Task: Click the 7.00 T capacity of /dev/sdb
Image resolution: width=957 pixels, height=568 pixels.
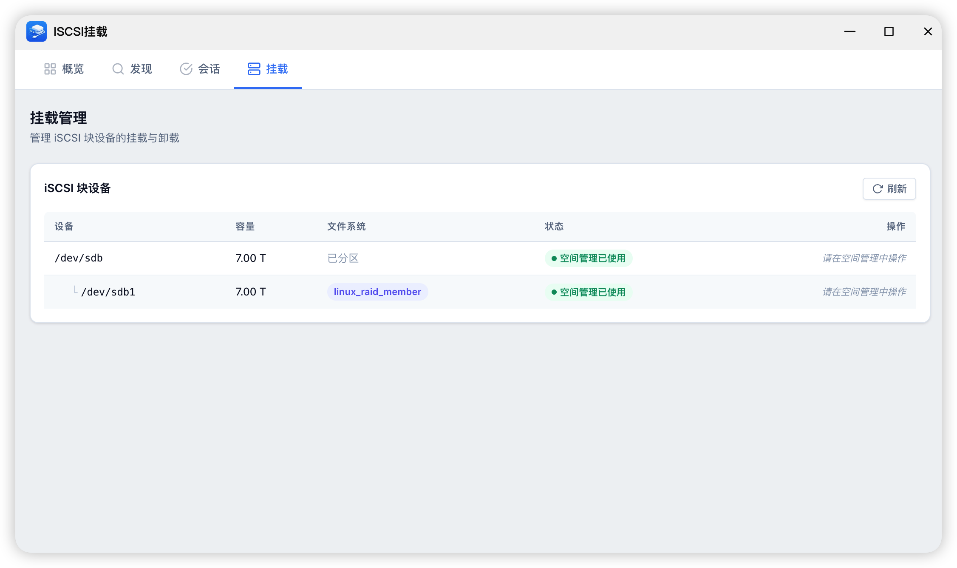Action: (x=251, y=258)
